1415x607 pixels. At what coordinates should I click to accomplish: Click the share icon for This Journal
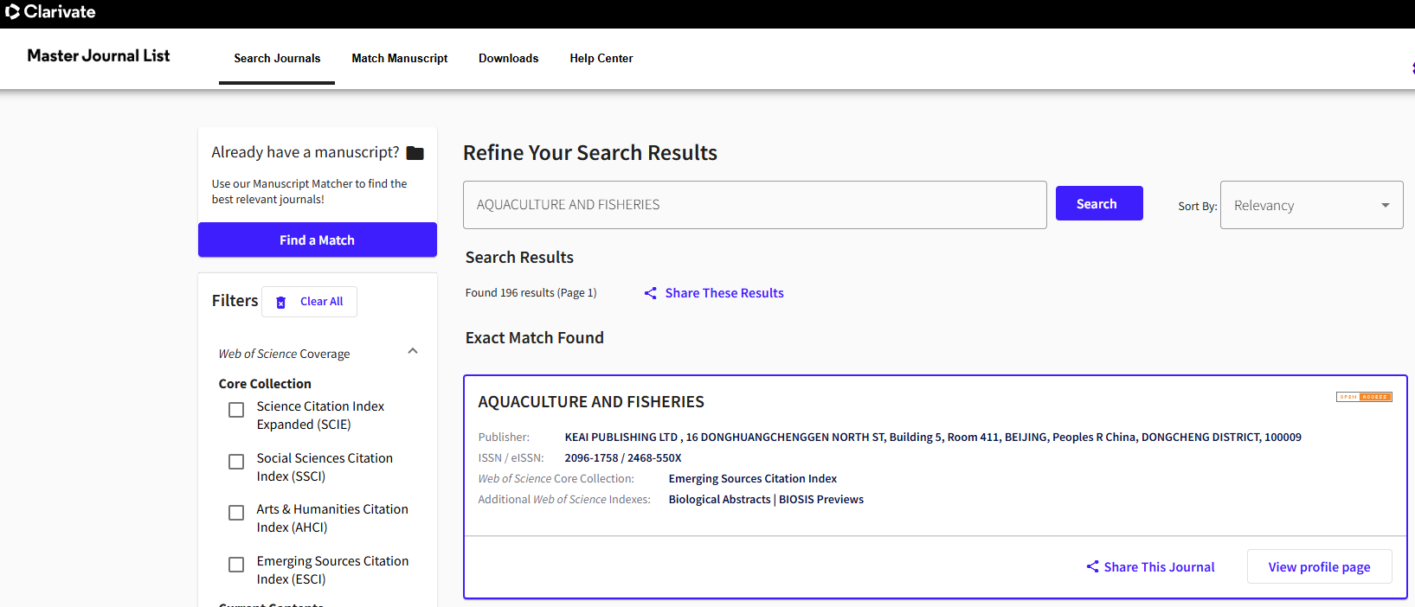click(x=1092, y=567)
